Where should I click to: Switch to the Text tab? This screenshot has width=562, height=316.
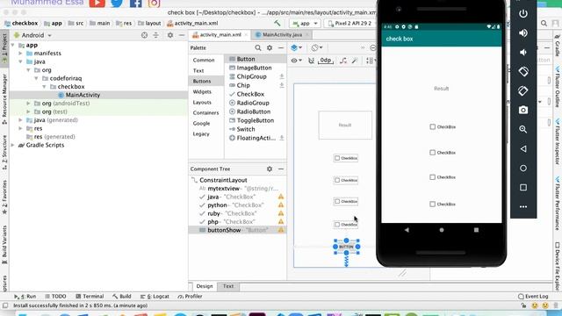228,286
